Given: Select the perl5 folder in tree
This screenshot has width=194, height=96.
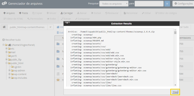Looking at the screenshot, I should (x=14, y=56).
